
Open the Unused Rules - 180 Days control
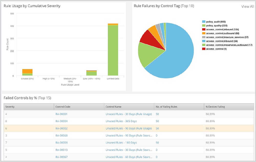[121, 143]
